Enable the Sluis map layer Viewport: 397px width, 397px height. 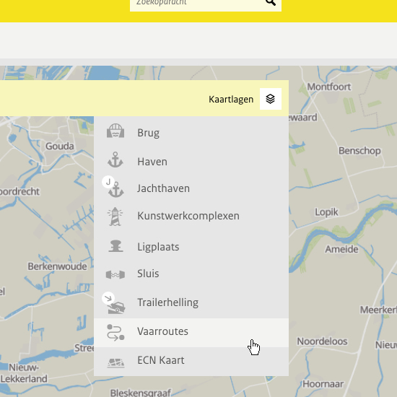point(191,274)
